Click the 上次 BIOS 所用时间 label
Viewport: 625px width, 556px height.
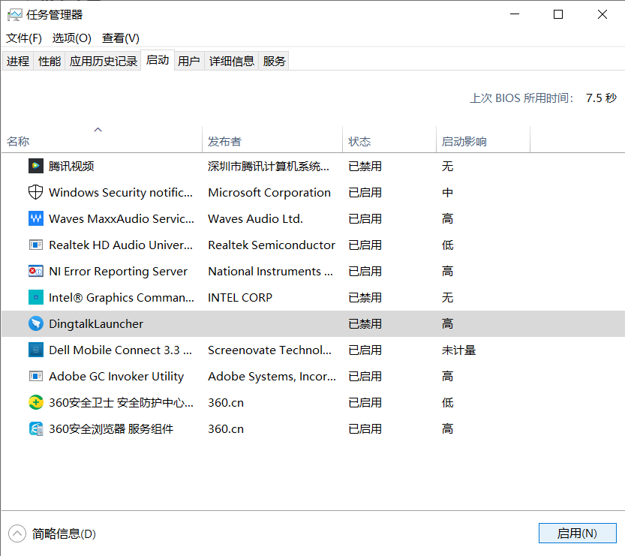[x=521, y=98]
